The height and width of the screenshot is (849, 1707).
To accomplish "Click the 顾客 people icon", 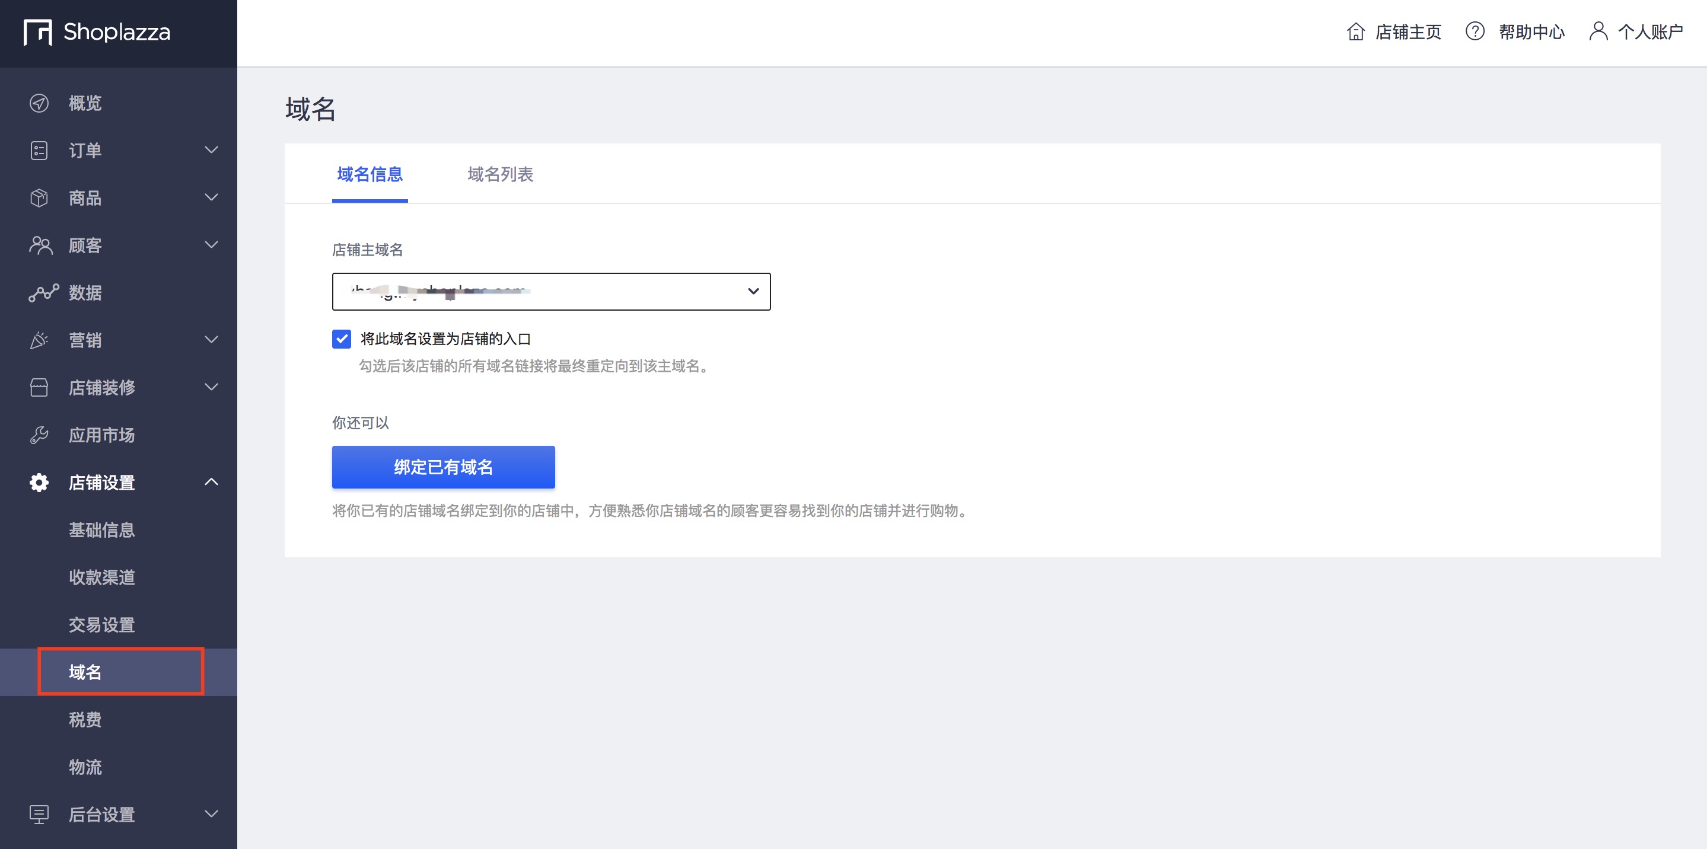I will [40, 245].
